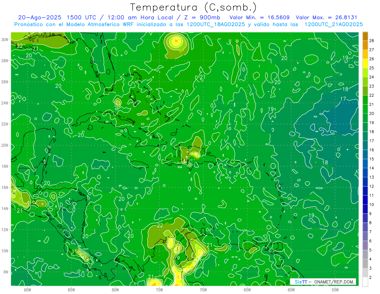Click the '15' value on the color scale

(x=371, y=159)
